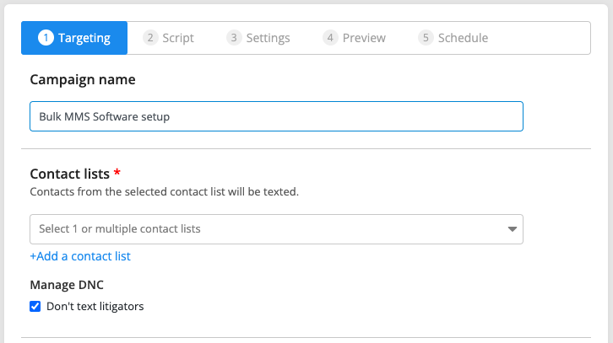The image size is (613, 343).
Task: Click the step 5 number badge
Action: tap(426, 38)
